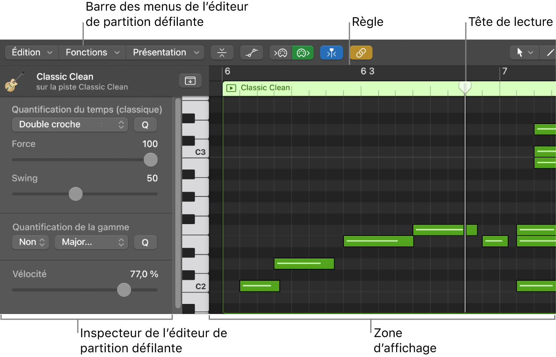This screenshot has width=556, height=357.
Task: Click the yellow Link button
Action: point(361,53)
